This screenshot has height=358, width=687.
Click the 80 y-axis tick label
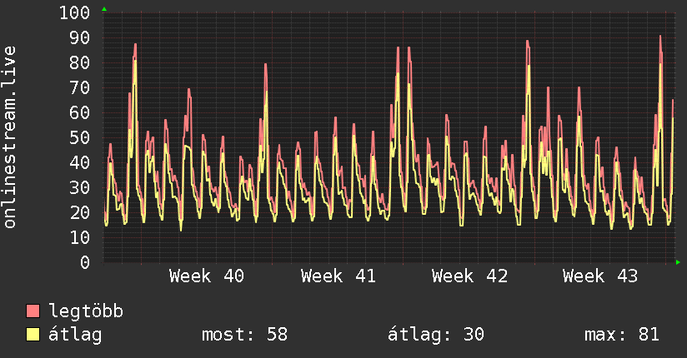click(80, 62)
